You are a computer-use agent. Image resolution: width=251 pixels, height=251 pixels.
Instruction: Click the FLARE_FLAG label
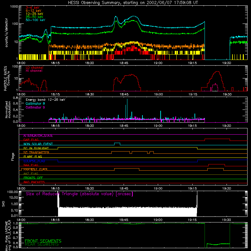33,157
